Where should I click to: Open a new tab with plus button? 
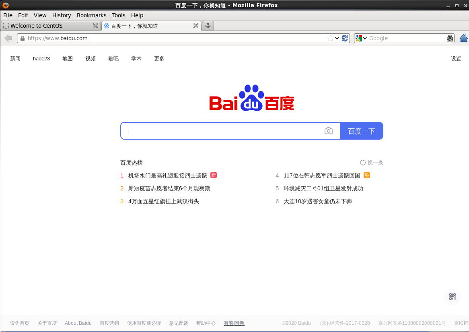[x=208, y=26]
